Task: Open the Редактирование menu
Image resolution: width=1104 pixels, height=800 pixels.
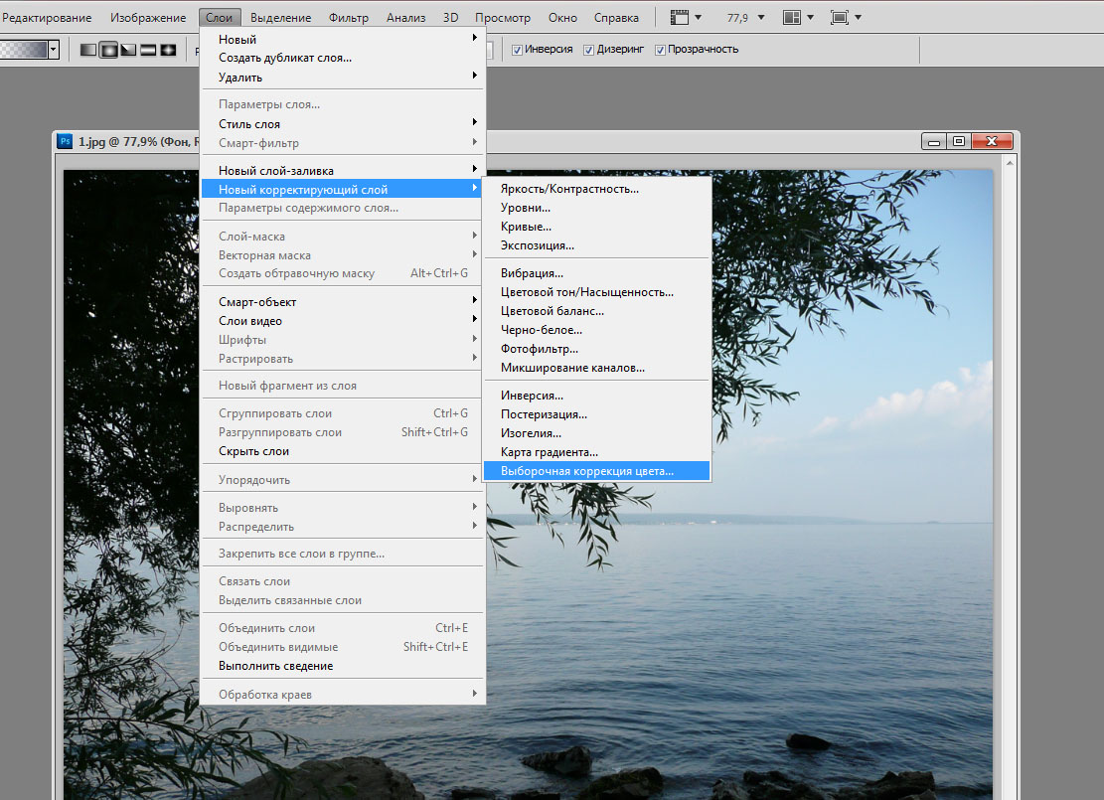Action: tap(47, 18)
